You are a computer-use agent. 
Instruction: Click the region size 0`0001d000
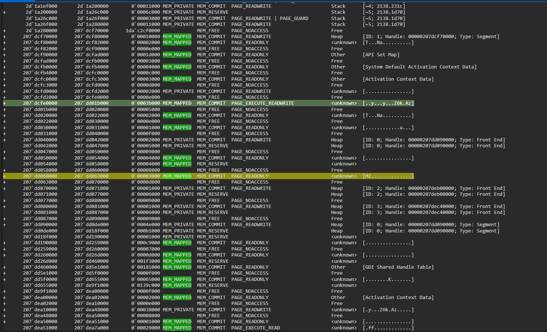[146, 55]
